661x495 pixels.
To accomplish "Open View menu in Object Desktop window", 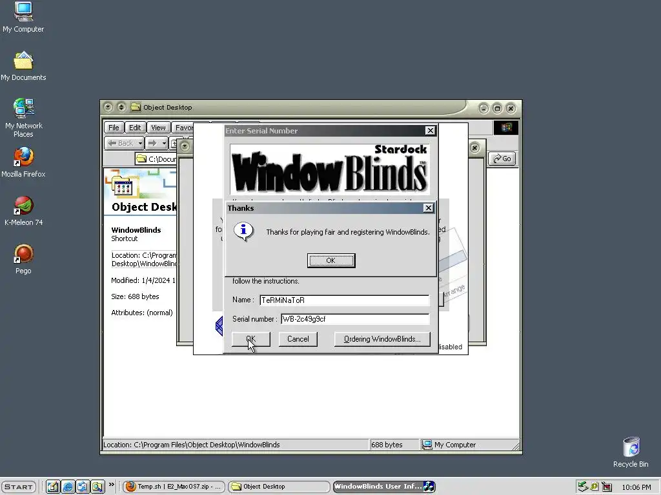I will [x=158, y=128].
